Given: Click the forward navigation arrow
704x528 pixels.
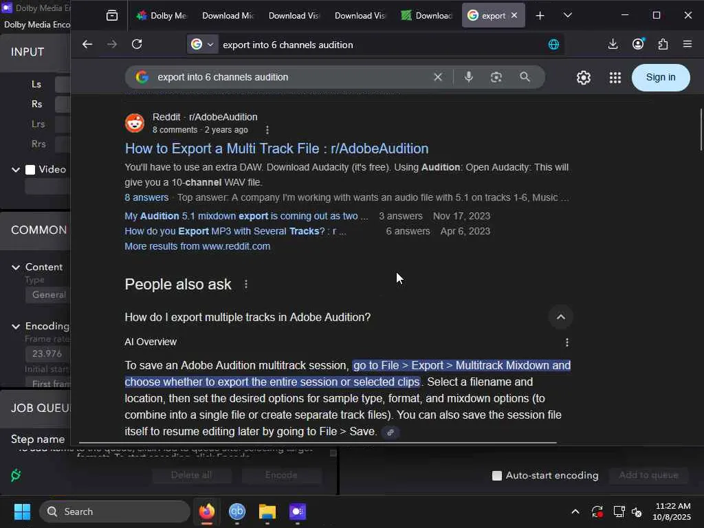Looking at the screenshot, I should coord(112,44).
